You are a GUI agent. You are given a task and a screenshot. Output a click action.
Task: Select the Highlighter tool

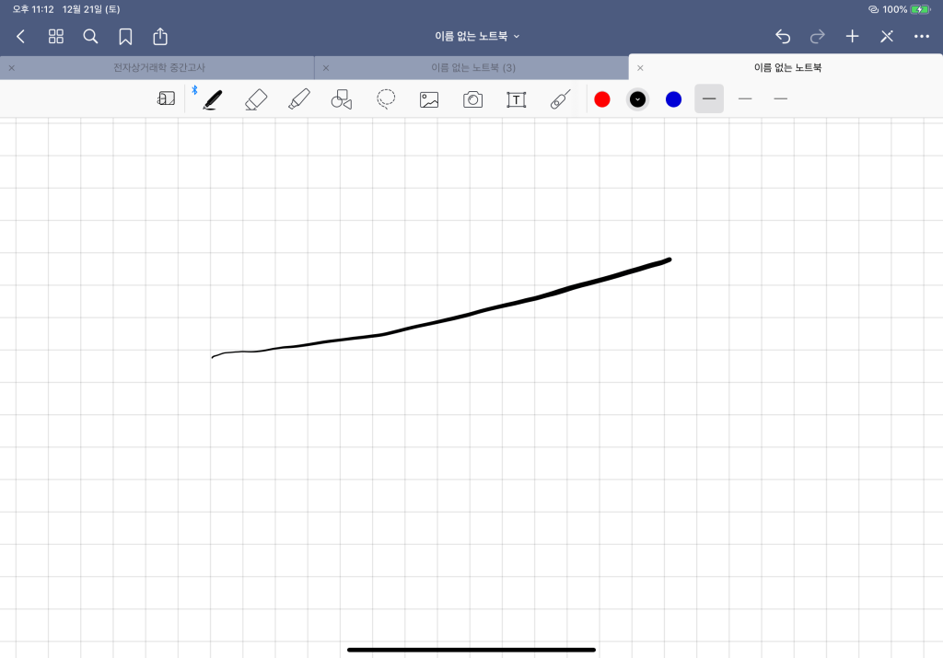point(298,99)
